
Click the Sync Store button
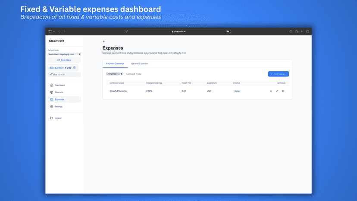(64, 60)
